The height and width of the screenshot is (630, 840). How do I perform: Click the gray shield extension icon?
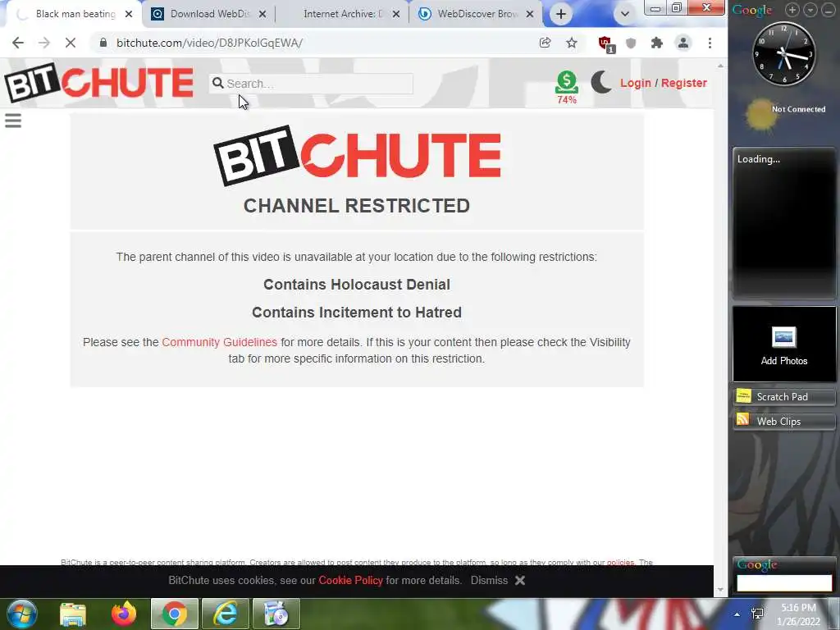pyautogui.click(x=631, y=43)
